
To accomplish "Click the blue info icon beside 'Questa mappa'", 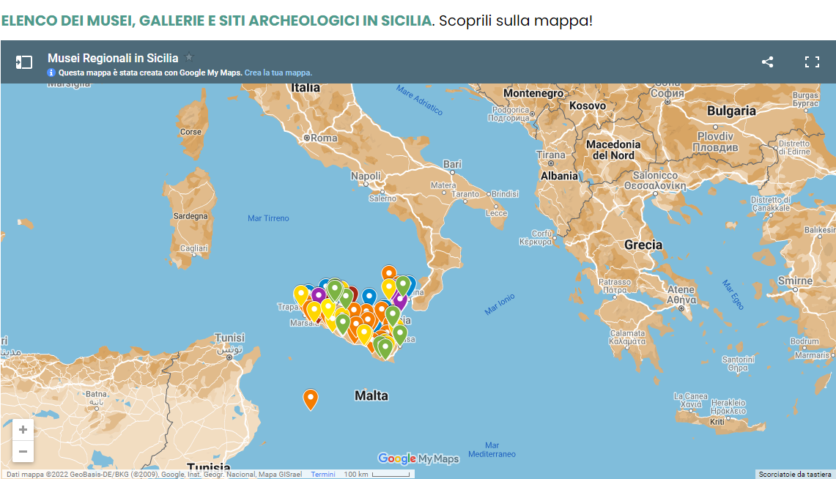I will (51, 73).
